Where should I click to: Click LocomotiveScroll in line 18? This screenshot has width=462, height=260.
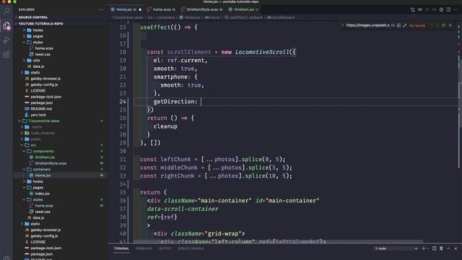click(262, 52)
